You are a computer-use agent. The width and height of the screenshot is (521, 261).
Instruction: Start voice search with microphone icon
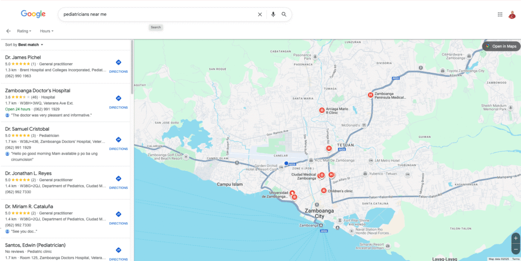pos(273,14)
